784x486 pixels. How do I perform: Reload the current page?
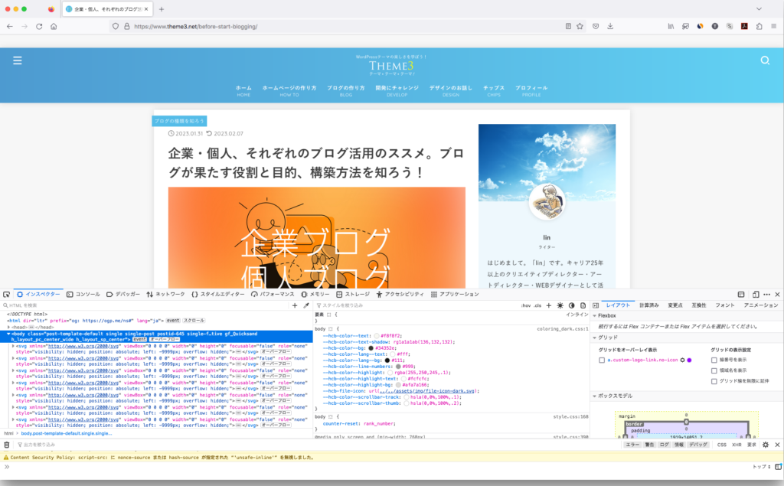click(39, 27)
